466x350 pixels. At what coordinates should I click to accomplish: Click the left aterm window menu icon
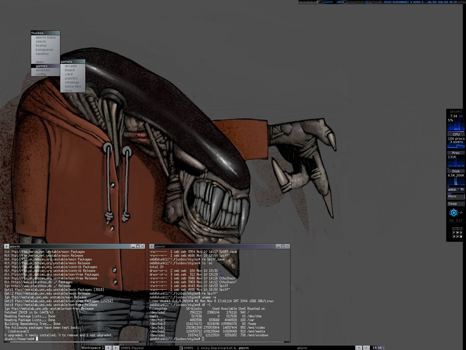[x=6, y=246]
